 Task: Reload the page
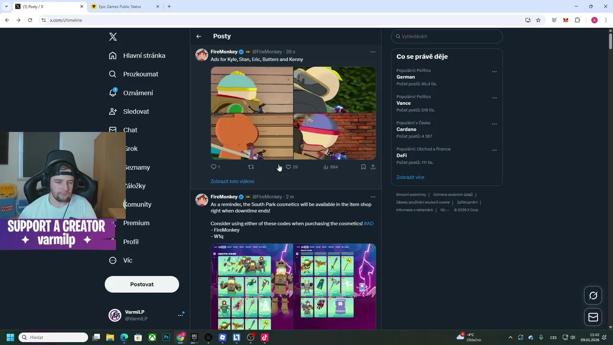(30, 20)
